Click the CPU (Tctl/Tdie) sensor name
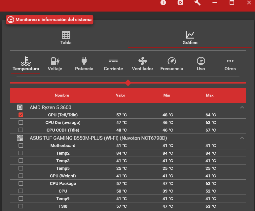 click(63, 115)
